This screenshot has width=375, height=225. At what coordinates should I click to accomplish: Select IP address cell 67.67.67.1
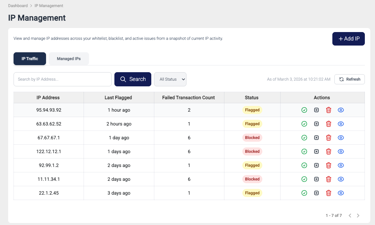pyautogui.click(x=48, y=138)
